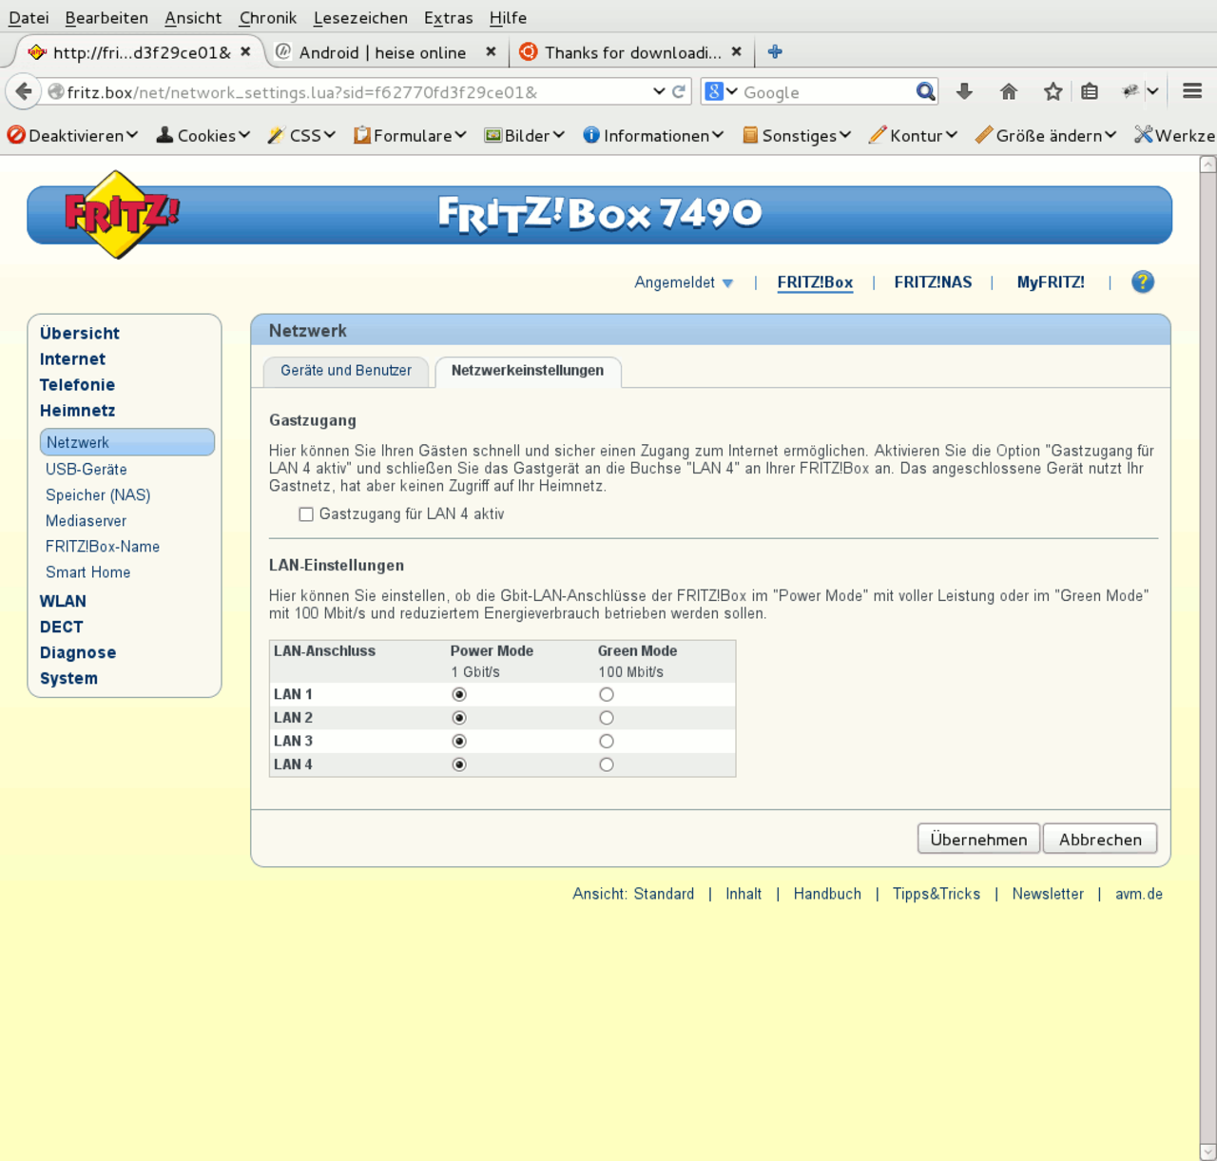This screenshot has height=1161, width=1217.
Task: Go to Übersicht in sidebar
Action: point(80,333)
